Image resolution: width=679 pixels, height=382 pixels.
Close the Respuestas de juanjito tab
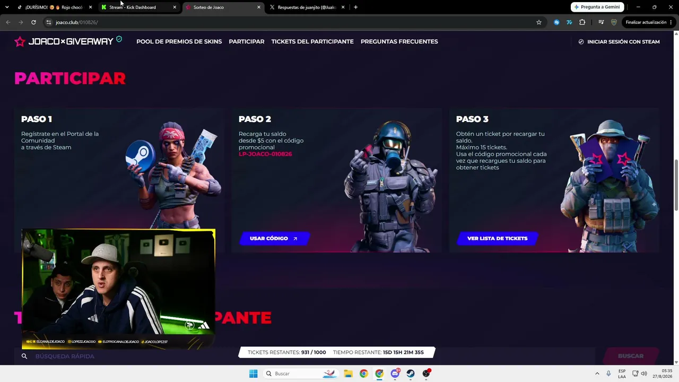(343, 7)
